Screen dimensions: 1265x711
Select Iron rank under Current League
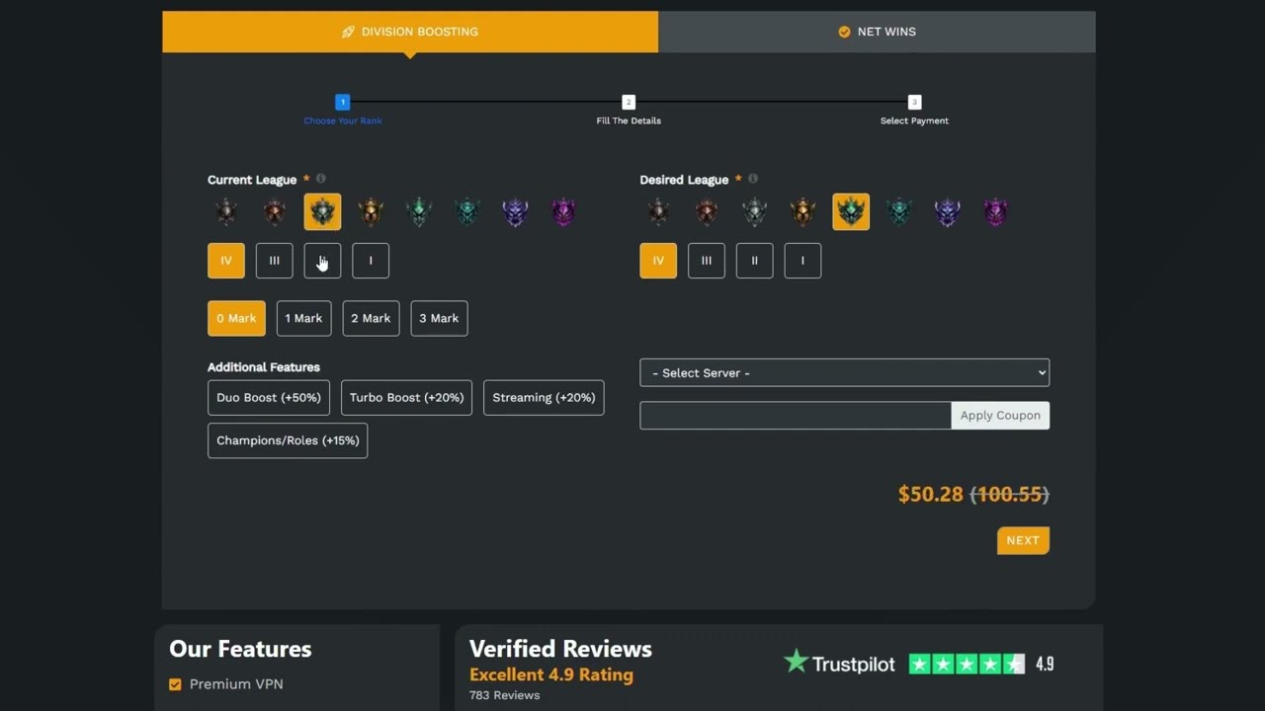pos(226,212)
